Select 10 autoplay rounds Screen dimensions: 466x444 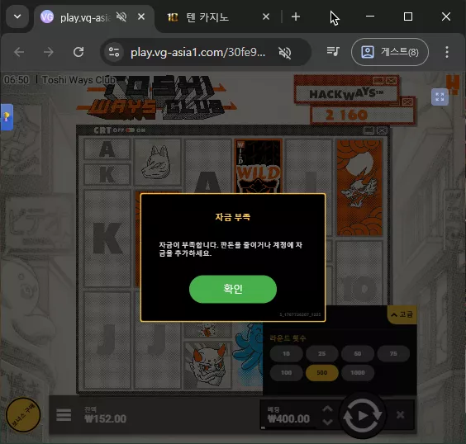286,354
